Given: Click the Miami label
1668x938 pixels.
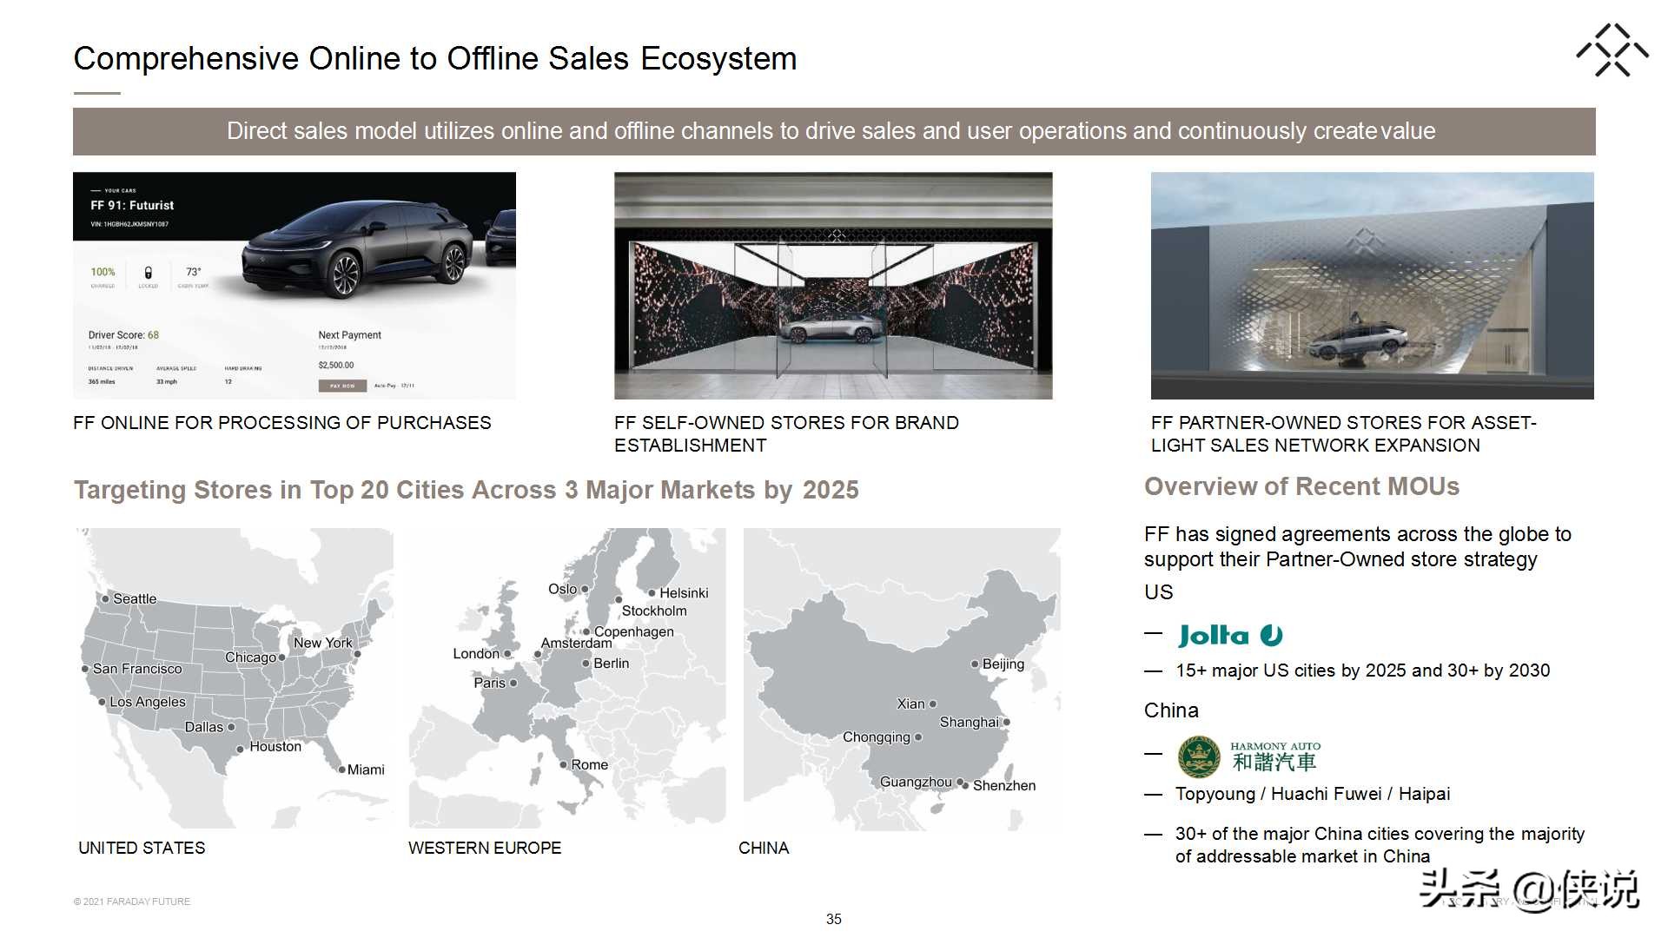Looking at the screenshot, I should pos(366,770).
